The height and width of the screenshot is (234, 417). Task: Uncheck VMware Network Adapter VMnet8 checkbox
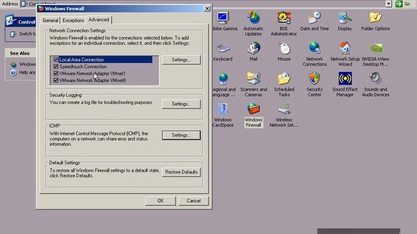pos(56,80)
